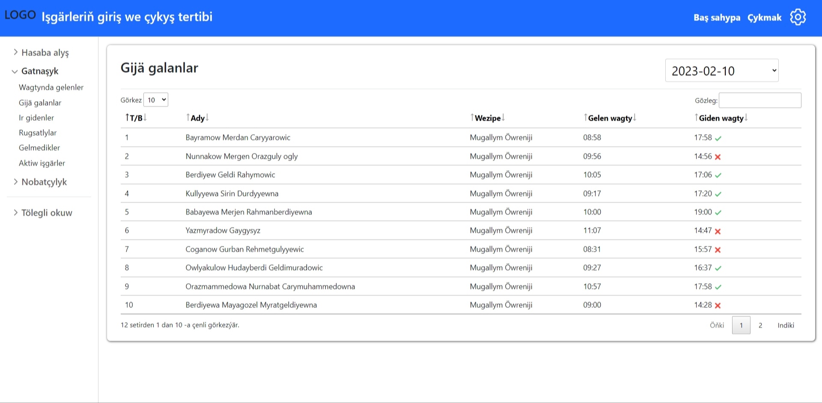The width and height of the screenshot is (822, 403).
Task: Open Wagtynda gelenler in the sidebar
Action: 51,87
